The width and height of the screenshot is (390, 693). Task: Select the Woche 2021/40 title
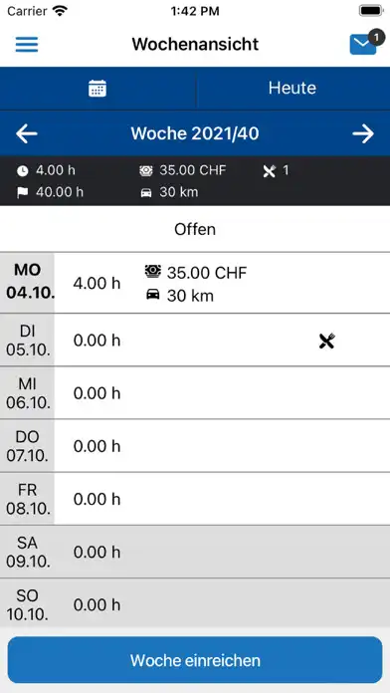coord(195,133)
